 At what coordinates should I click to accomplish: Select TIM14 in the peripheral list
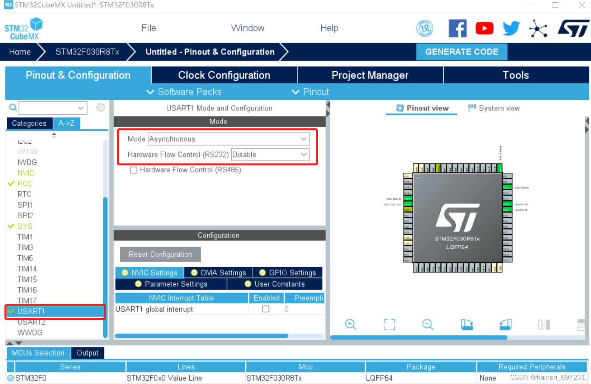point(27,269)
